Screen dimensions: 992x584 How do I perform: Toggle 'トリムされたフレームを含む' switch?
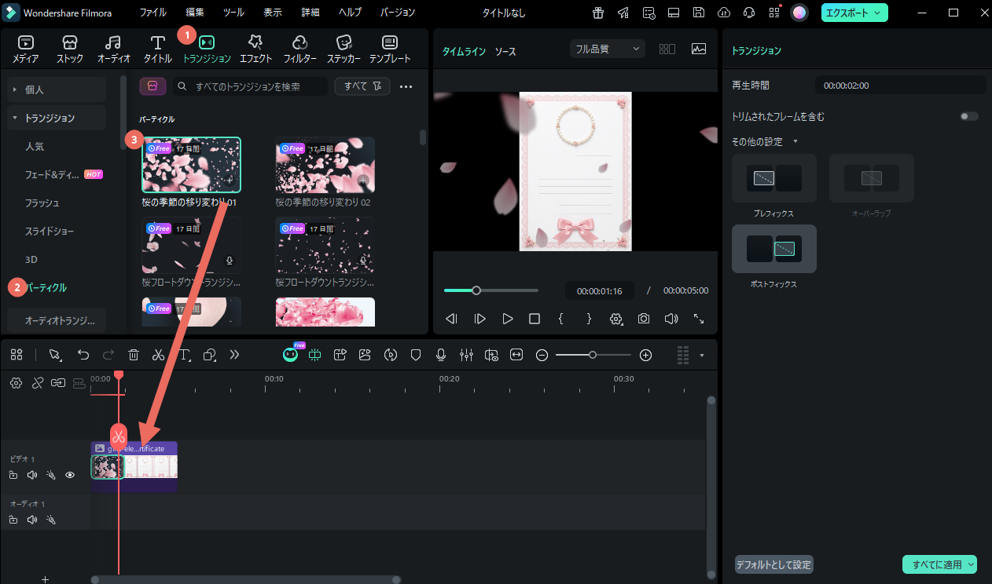969,116
